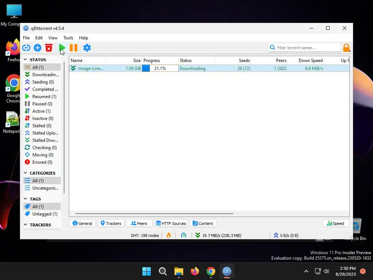Show hidden system tray icons chevron

click(x=306, y=271)
